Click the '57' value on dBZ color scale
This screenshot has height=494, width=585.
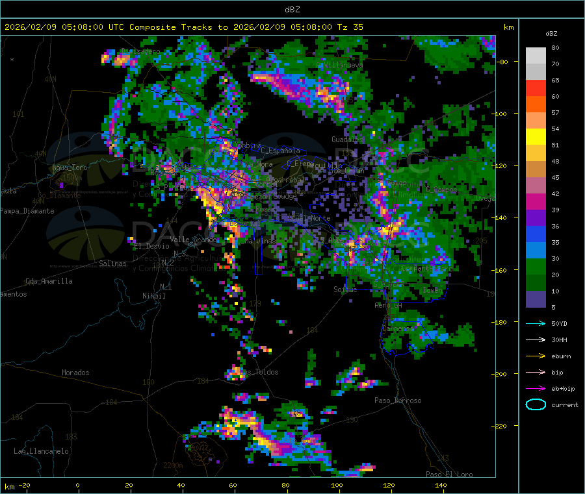coord(555,112)
